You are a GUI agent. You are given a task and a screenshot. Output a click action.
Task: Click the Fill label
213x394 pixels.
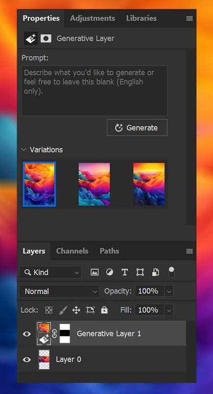[x=126, y=310]
